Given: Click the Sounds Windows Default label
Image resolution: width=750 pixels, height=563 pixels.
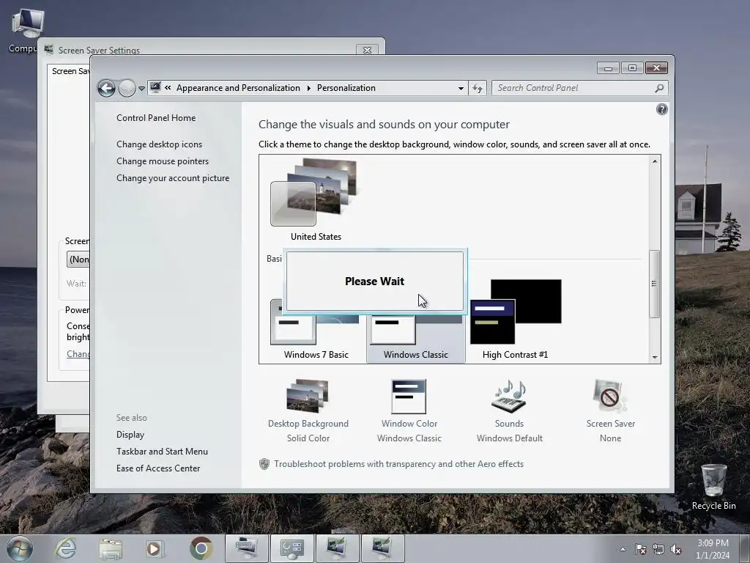Looking at the screenshot, I should pos(510,438).
